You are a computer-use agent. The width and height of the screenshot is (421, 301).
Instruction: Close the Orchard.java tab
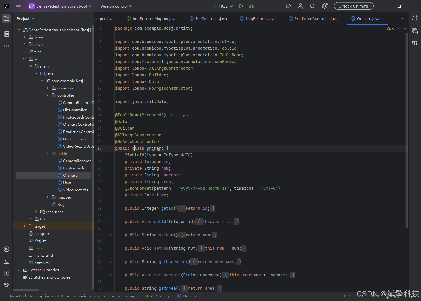pyautogui.click(x=384, y=18)
